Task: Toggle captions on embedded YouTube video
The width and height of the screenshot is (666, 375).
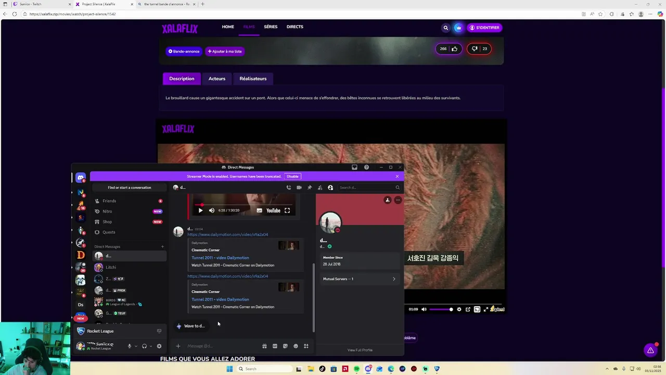Action: tap(259, 210)
